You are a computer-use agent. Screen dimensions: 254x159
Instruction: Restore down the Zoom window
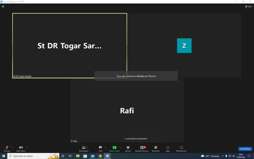(243, 2)
